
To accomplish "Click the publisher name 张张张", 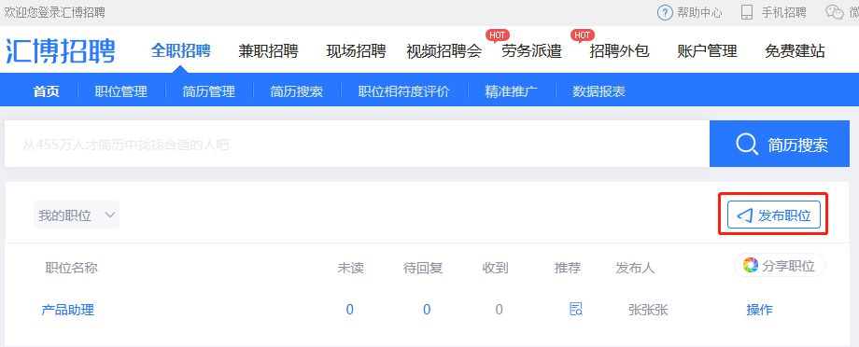I will [x=649, y=310].
